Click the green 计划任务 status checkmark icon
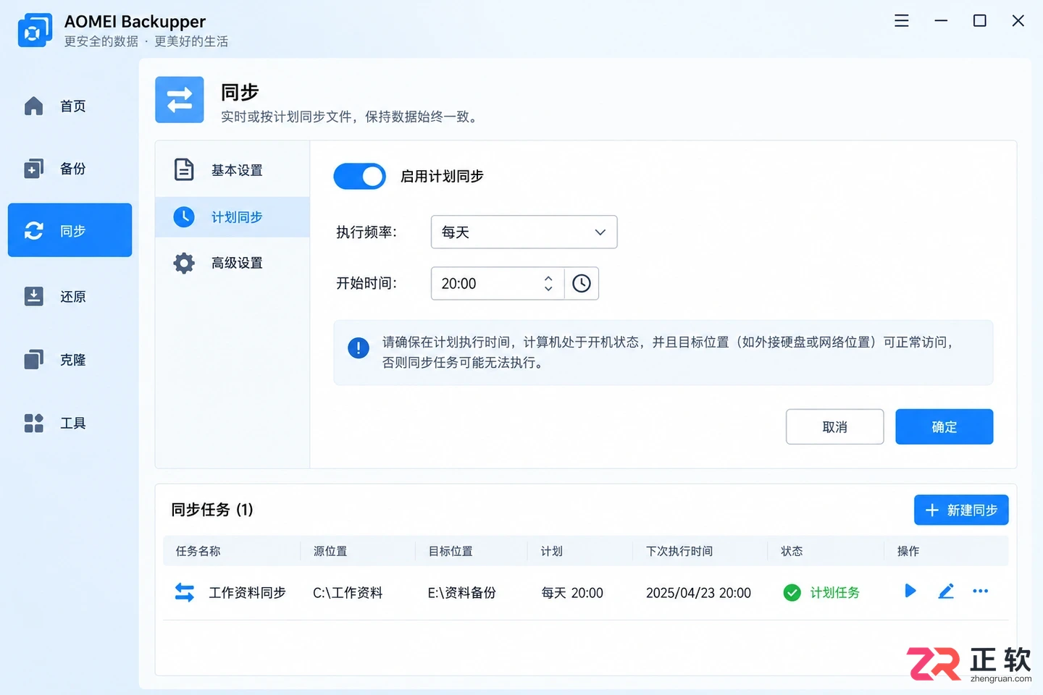The image size is (1043, 695). point(792,593)
